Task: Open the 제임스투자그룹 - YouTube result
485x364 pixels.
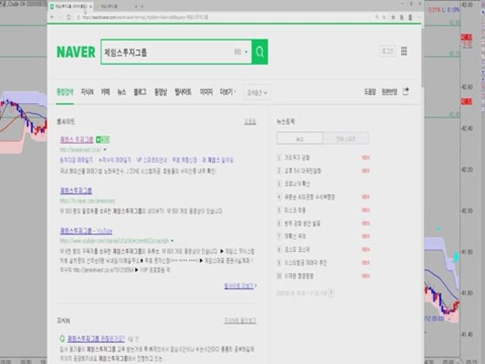Action: (x=86, y=231)
